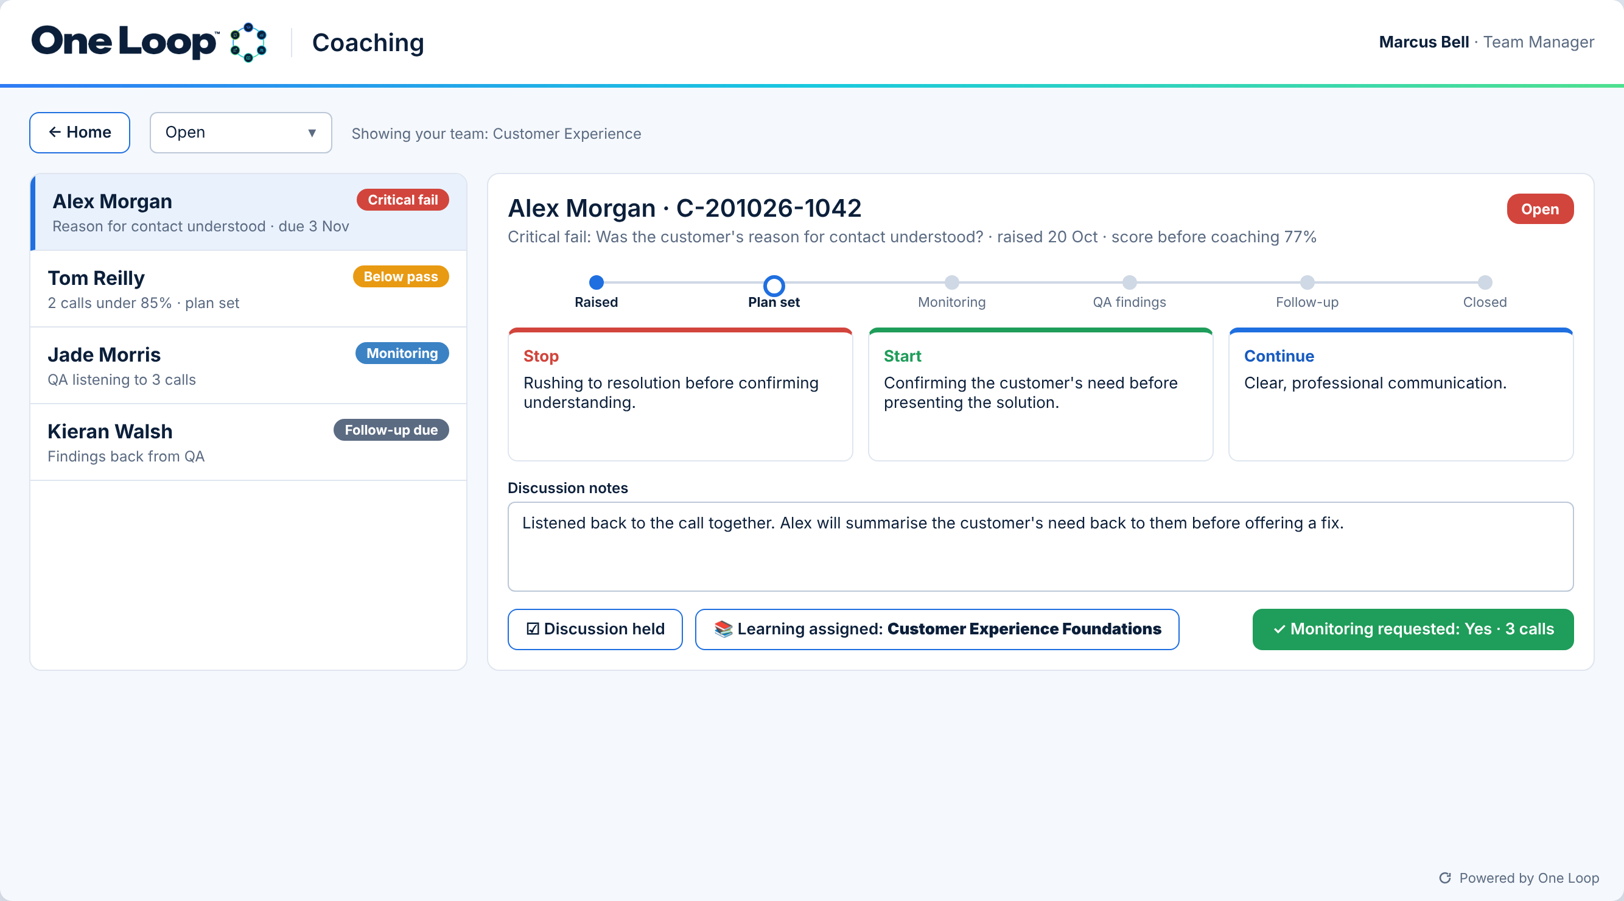Click 'Team Manager' role text
Viewport: 1624px width, 901px height.
tap(1538, 42)
